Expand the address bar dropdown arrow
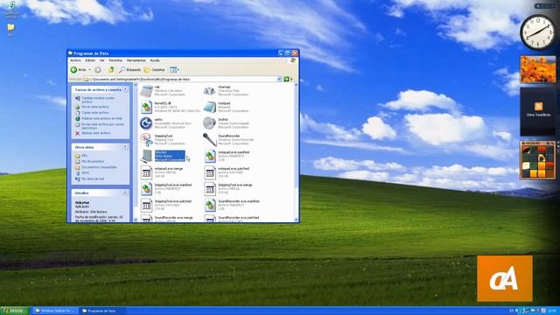 pyautogui.click(x=279, y=80)
